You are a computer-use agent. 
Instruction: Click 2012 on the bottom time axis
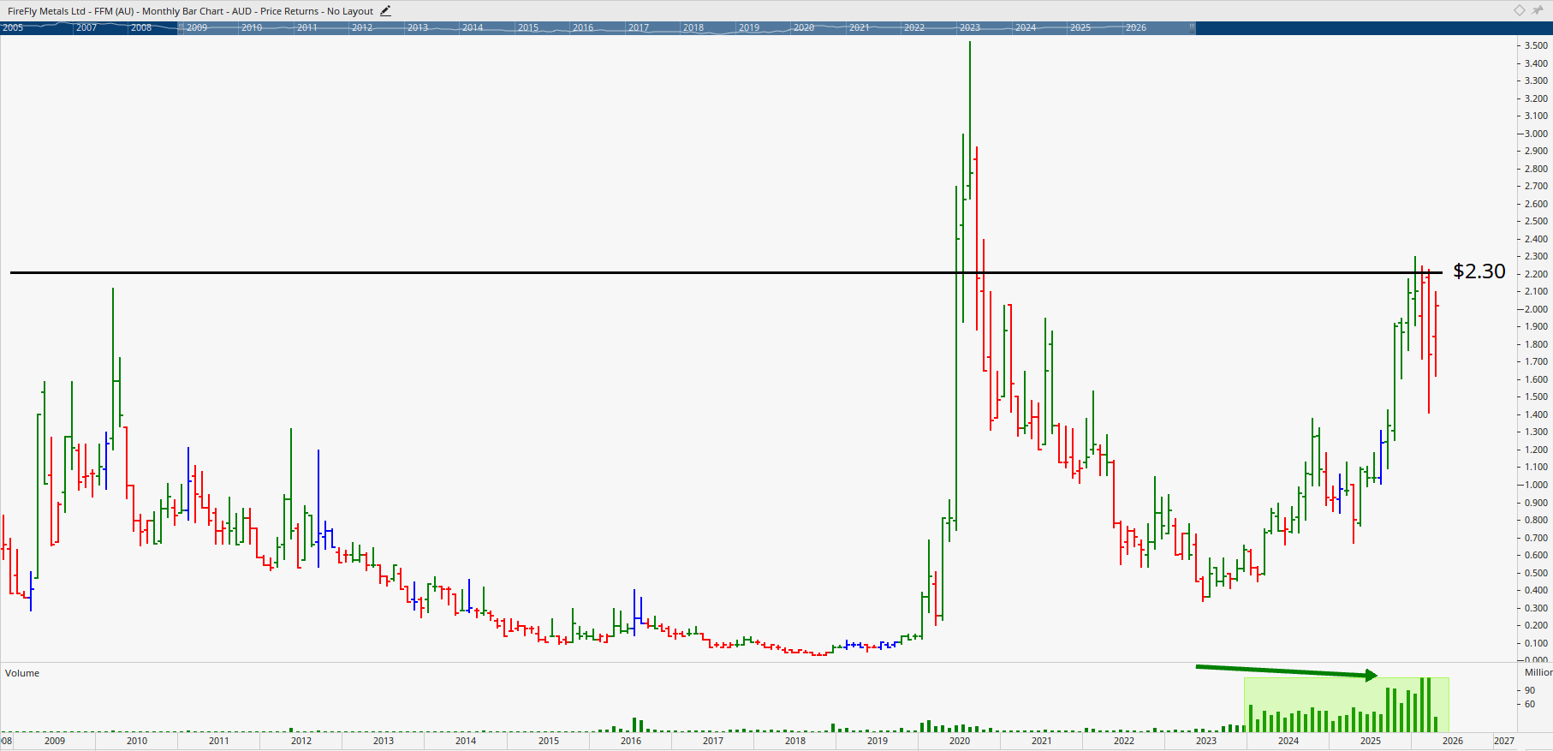coord(301,741)
